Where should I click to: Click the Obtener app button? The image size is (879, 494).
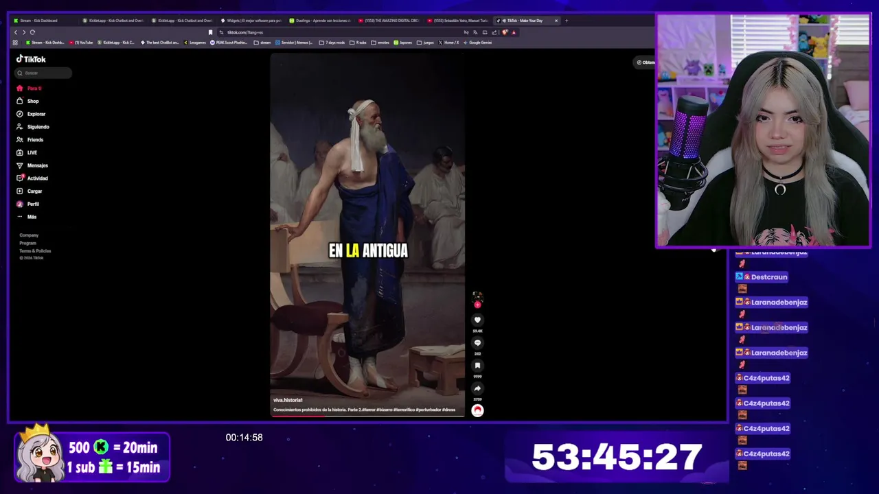(x=645, y=62)
